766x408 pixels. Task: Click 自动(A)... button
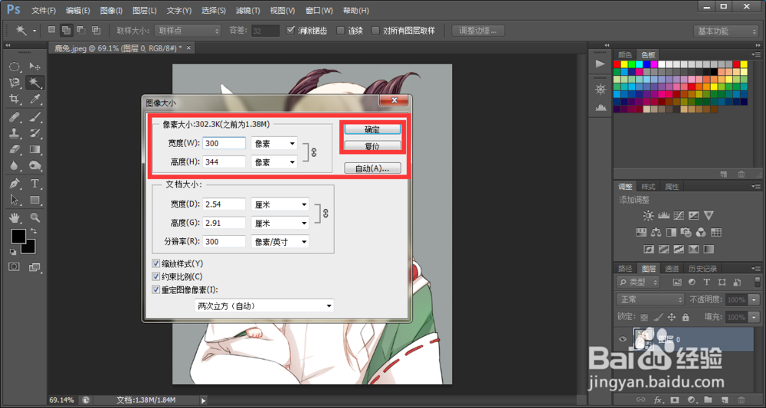(x=373, y=168)
